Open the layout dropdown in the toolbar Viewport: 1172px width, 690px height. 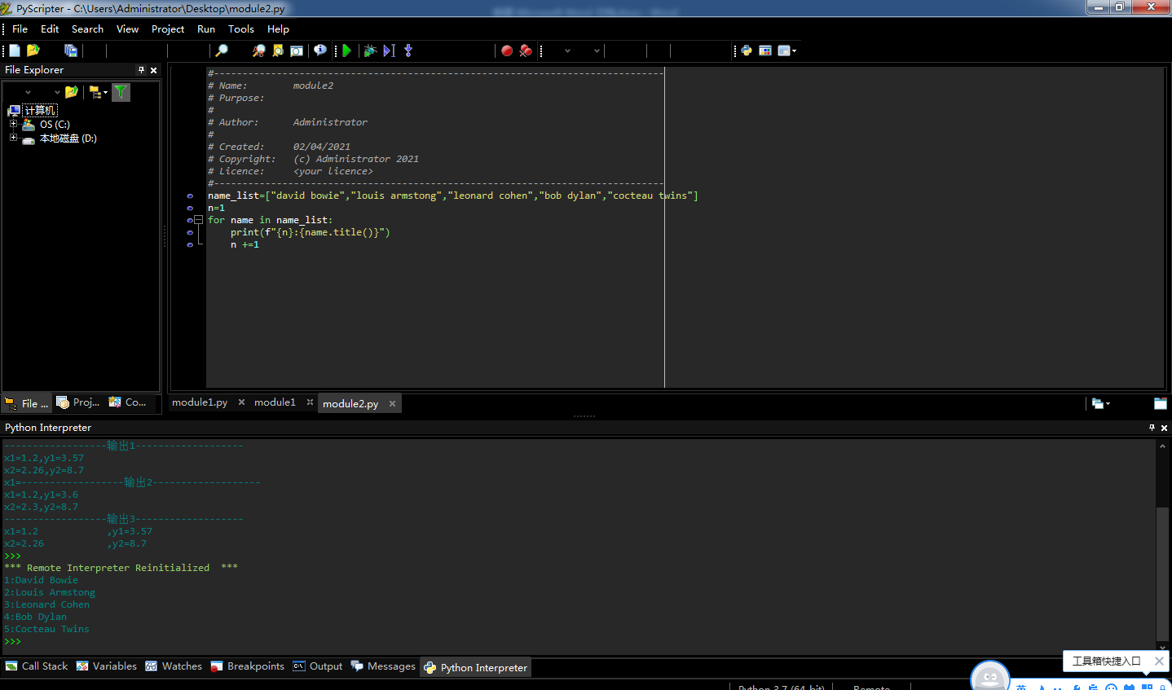(x=787, y=51)
